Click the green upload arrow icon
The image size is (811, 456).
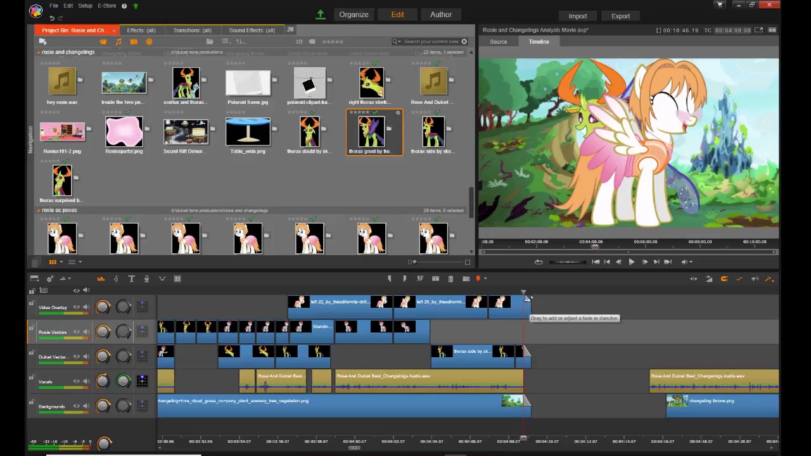click(x=321, y=15)
